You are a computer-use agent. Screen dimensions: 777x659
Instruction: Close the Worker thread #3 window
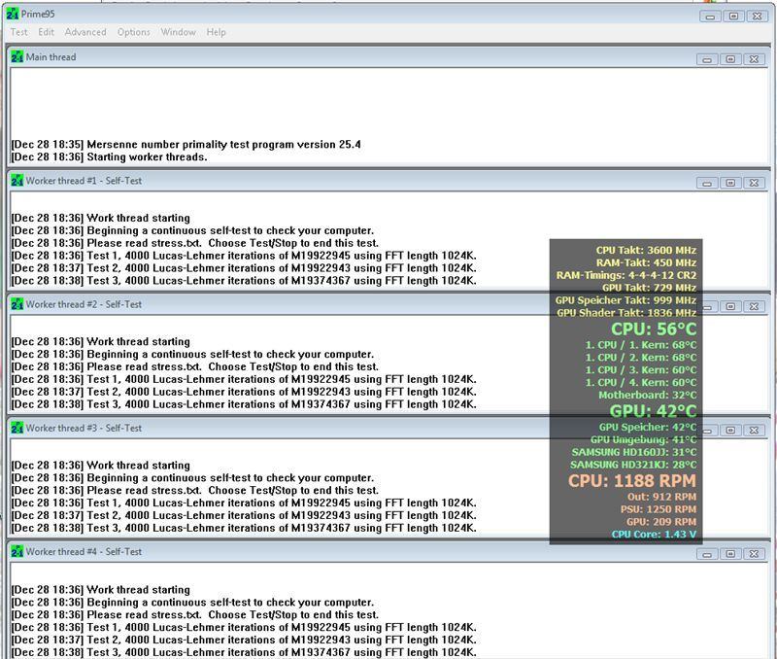pyautogui.click(x=755, y=430)
